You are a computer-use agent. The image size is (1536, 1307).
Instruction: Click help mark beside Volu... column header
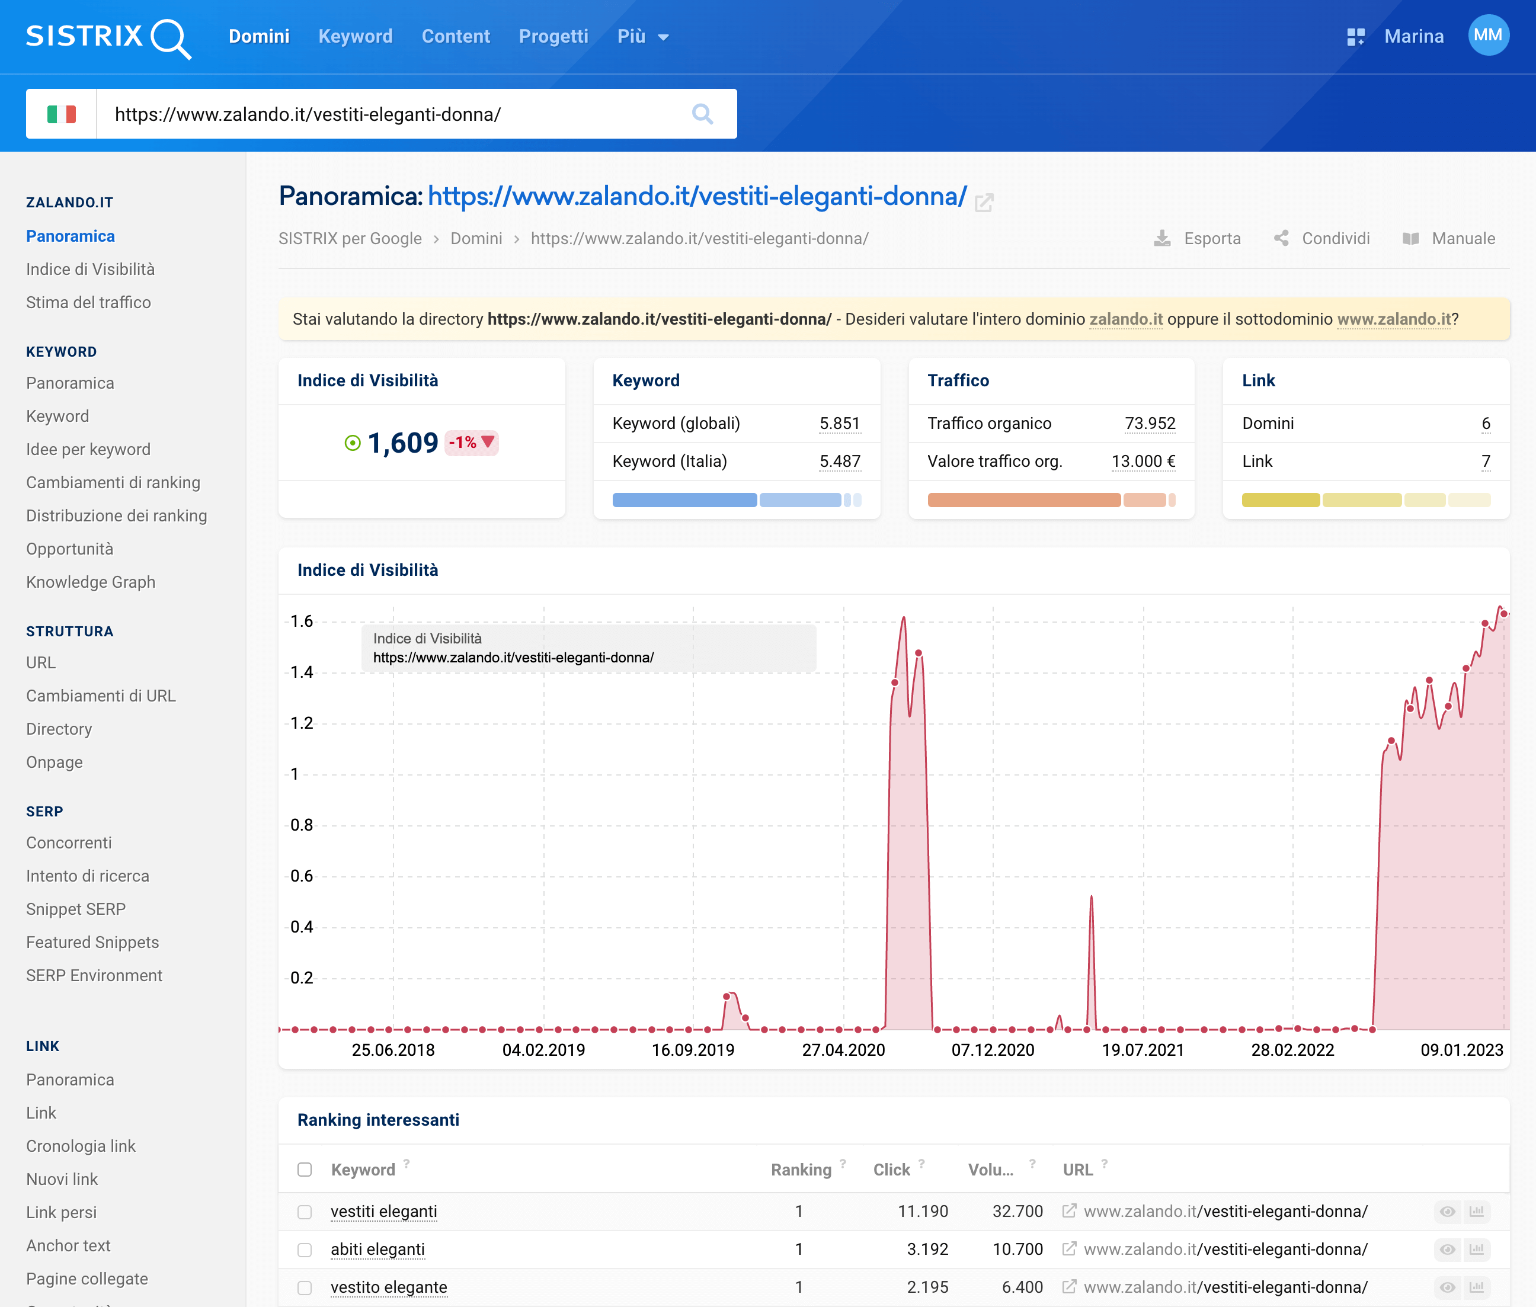tap(1032, 1163)
